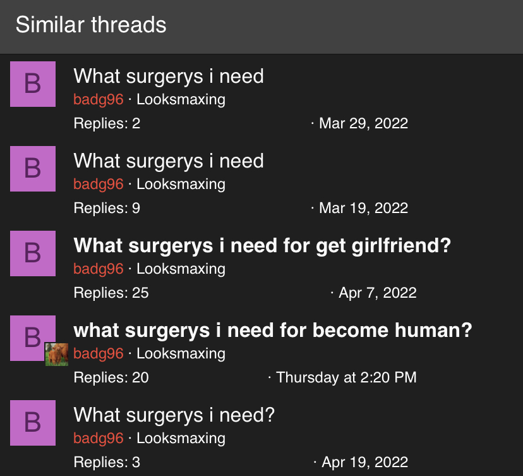Open Looksmaxing forum link in Mar 19 thread

click(x=181, y=184)
